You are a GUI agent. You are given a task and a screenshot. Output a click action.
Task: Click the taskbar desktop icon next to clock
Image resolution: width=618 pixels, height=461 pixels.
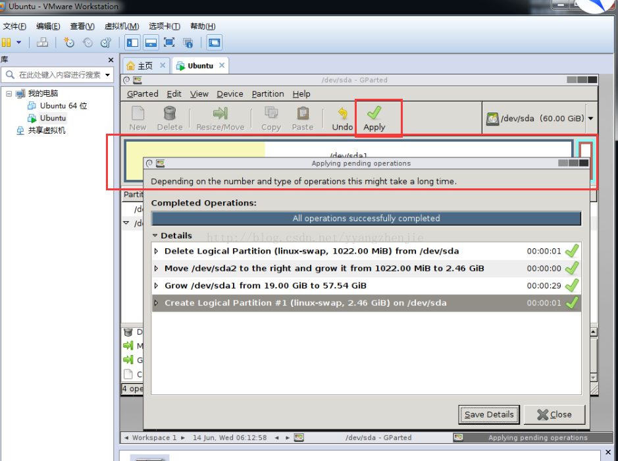[x=299, y=437]
